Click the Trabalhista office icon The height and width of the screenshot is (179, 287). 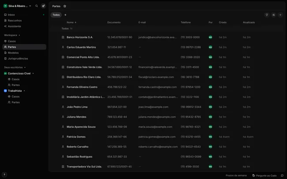pos(5,91)
